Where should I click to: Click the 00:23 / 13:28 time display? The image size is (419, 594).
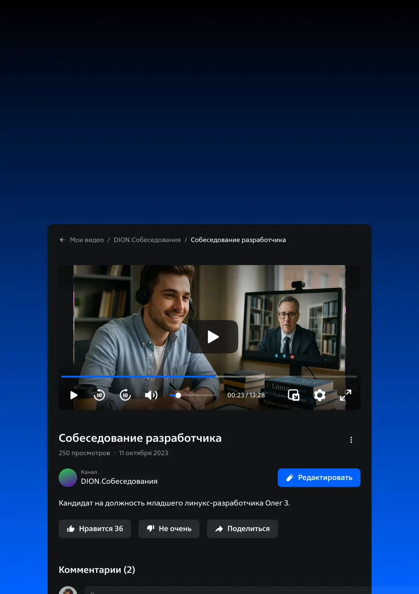click(246, 395)
